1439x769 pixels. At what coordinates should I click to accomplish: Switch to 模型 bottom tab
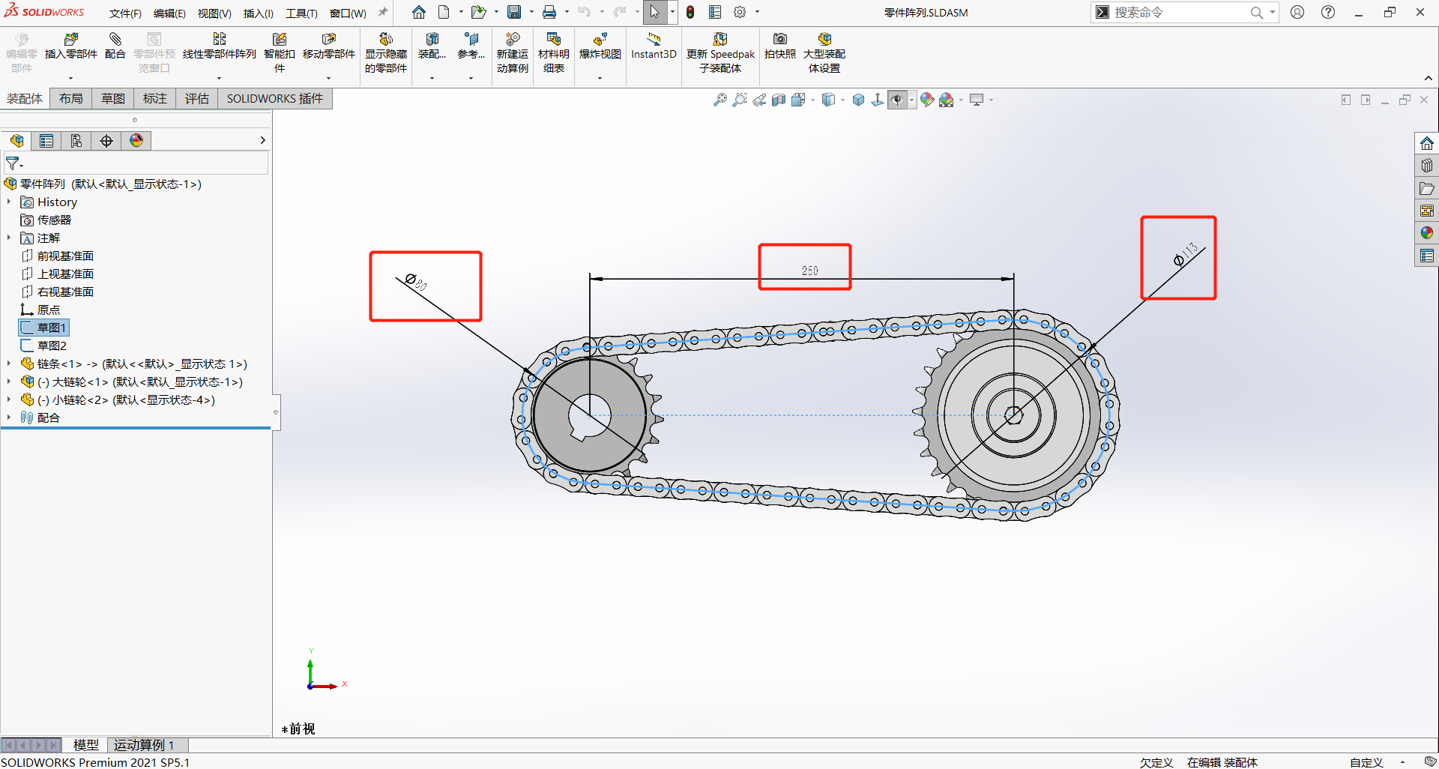[85, 745]
